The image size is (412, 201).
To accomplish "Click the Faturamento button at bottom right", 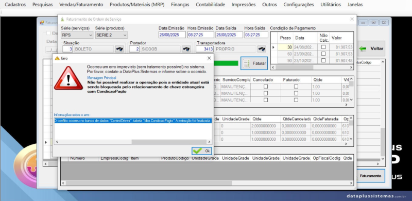I will click(370, 176).
